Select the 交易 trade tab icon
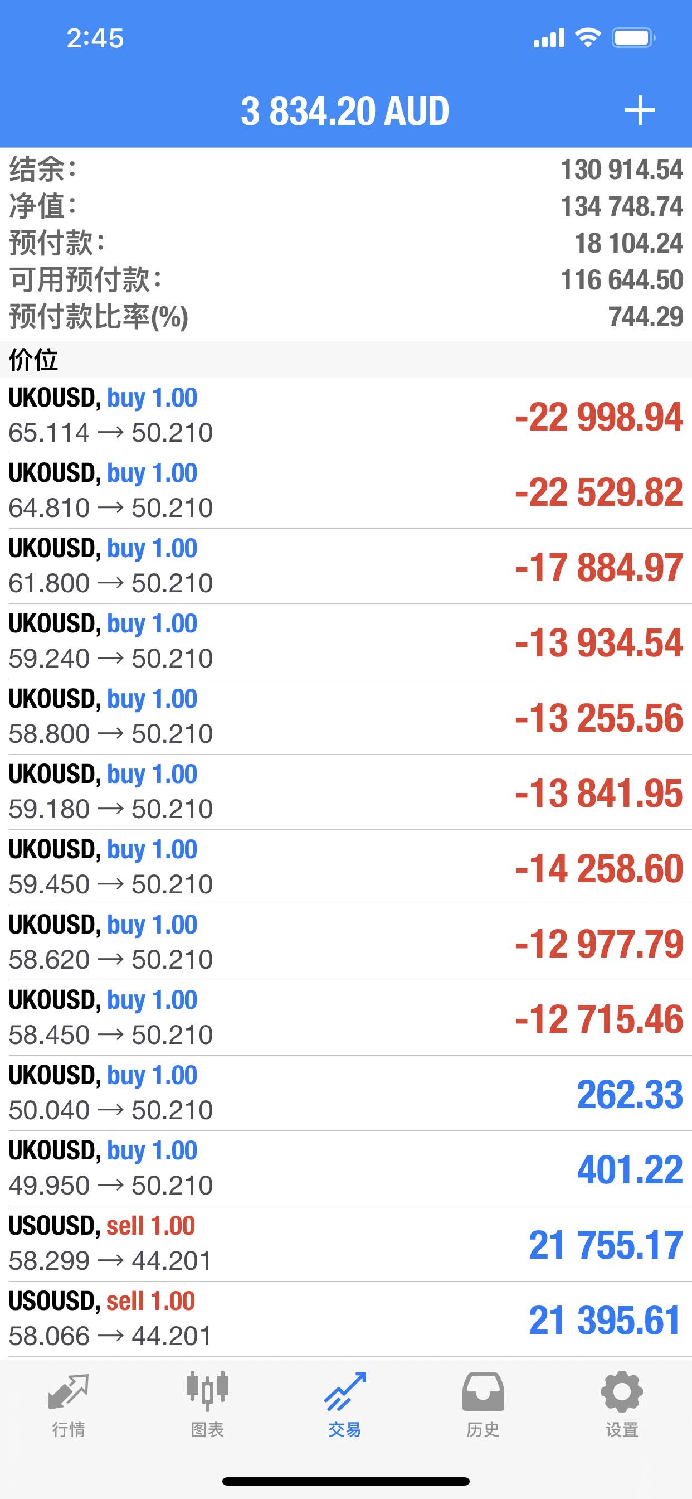Screen dimensions: 692x1499 [345, 1392]
